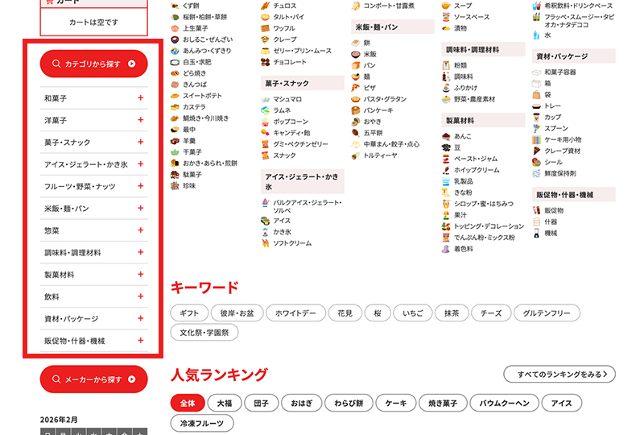Select the グルテンフリー keyword tag
The image size is (644, 435).
[x=547, y=313]
